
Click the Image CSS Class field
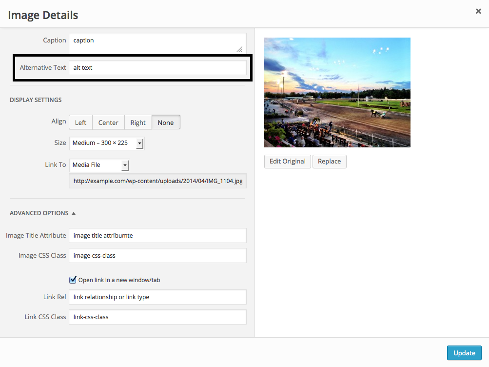tap(157, 256)
